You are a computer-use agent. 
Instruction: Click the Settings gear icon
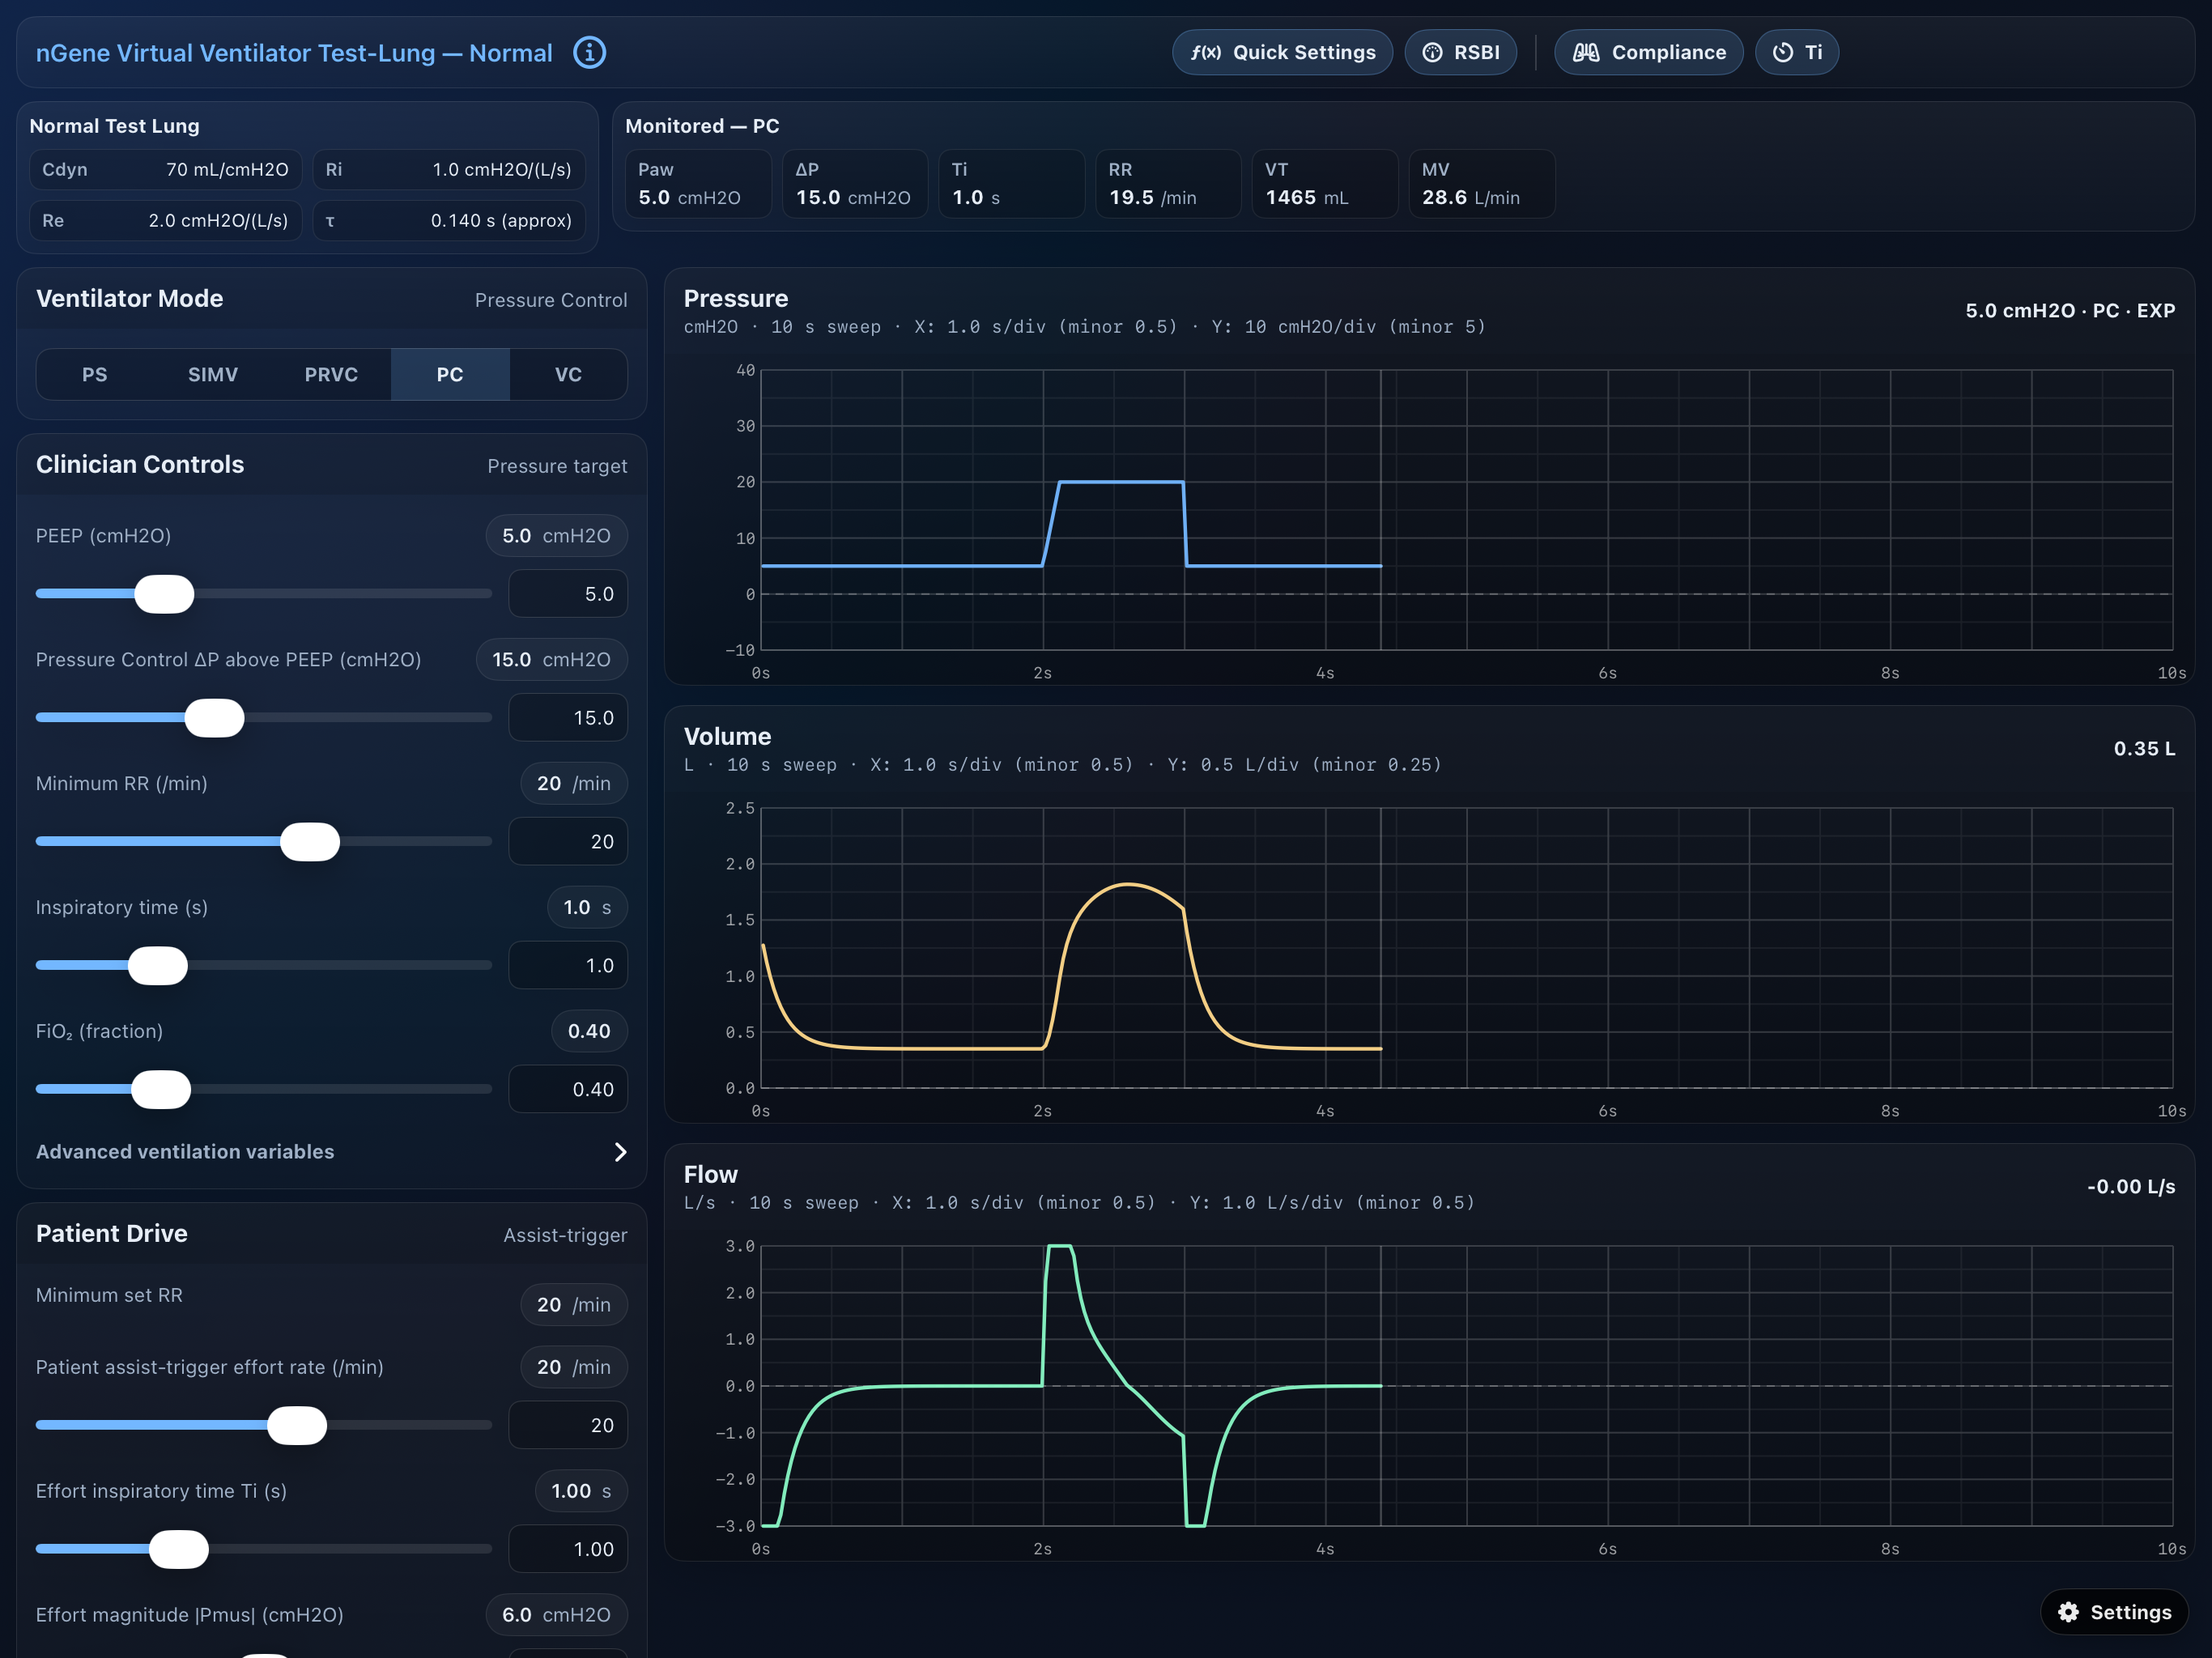[2068, 1612]
